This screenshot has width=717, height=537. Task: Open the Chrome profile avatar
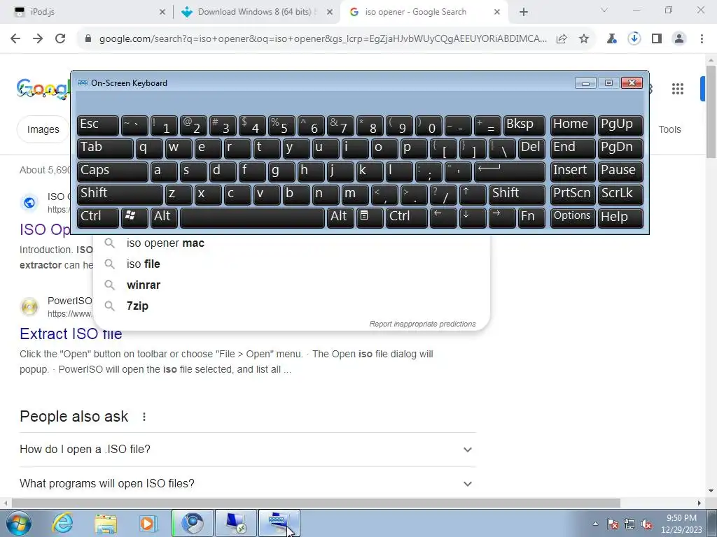pos(679,39)
